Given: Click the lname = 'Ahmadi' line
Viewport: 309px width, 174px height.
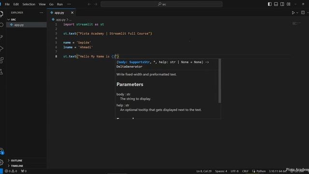Looking at the screenshot, I should tap(78, 47).
